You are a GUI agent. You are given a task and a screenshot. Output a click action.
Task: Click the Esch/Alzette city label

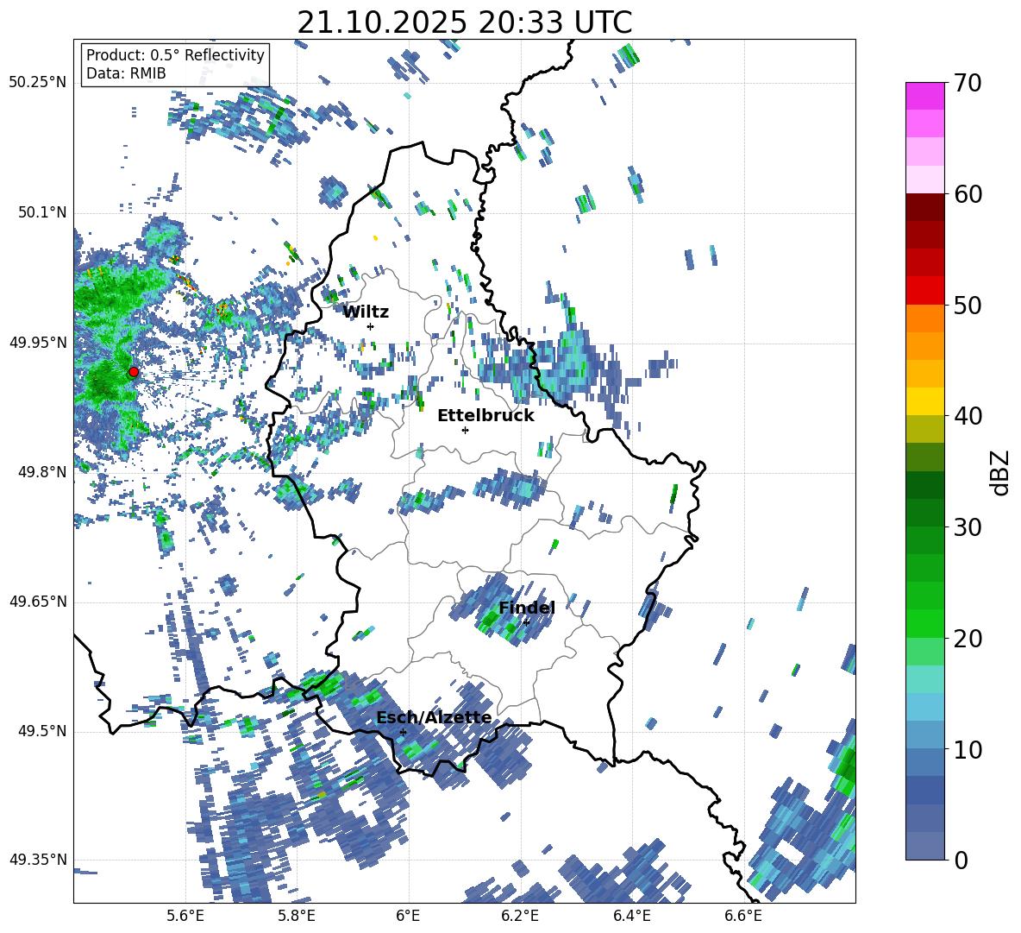point(434,718)
